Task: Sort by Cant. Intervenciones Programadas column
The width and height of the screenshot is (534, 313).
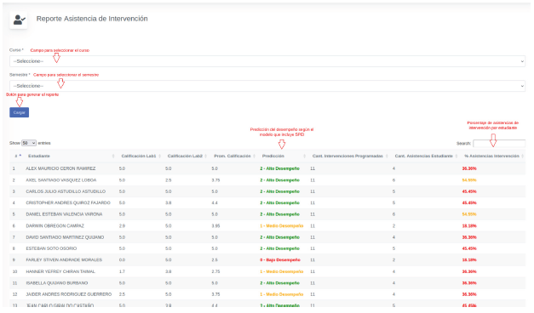Action: coord(350,156)
